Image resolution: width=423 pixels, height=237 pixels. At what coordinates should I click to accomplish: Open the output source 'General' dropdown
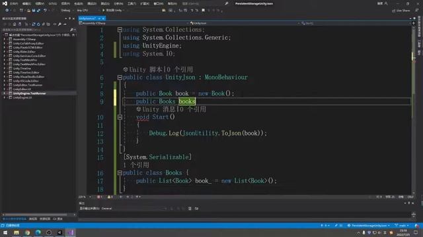click(134, 208)
